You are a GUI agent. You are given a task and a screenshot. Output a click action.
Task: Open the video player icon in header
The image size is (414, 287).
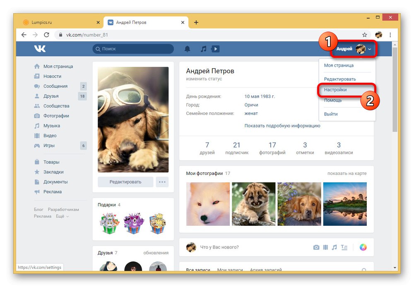215,49
